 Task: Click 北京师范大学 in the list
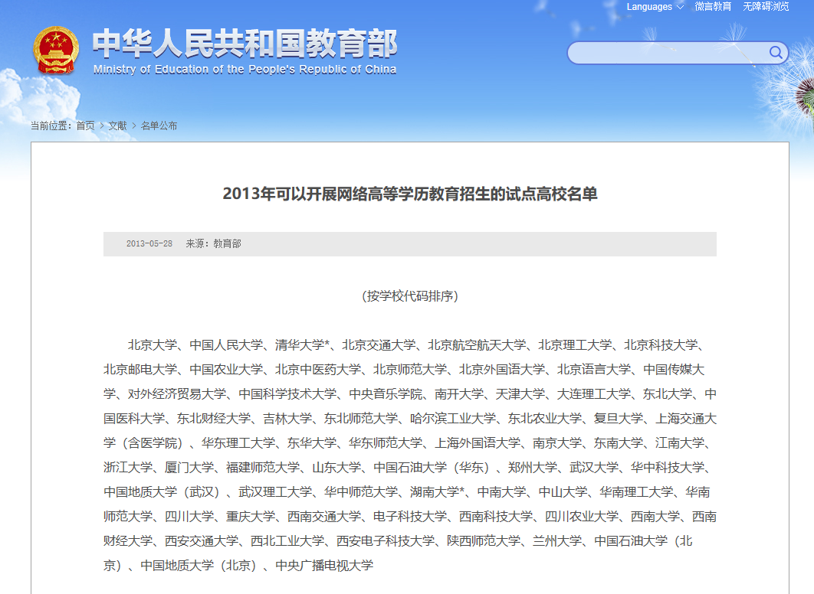[410, 370]
